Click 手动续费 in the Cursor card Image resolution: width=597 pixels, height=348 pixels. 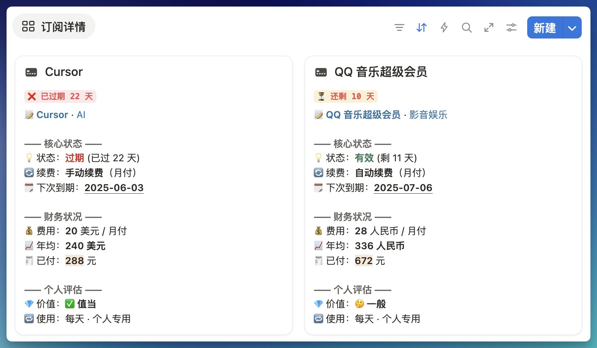[84, 173]
